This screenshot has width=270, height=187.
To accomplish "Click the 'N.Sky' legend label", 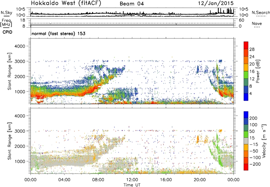I will [x=6, y=12].
